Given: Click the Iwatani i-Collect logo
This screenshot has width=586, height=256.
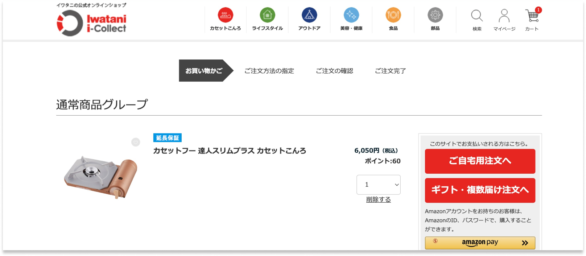Looking at the screenshot, I should pyautogui.click(x=92, y=23).
